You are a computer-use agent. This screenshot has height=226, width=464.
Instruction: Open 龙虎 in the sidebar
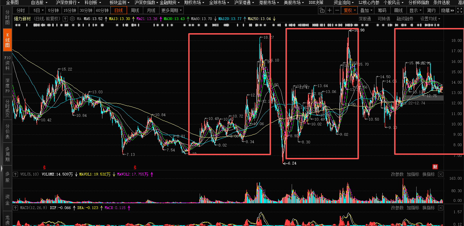tap(7, 219)
